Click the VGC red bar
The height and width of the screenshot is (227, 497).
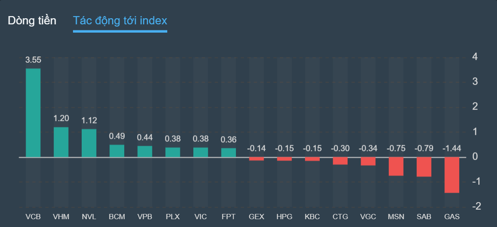click(368, 161)
